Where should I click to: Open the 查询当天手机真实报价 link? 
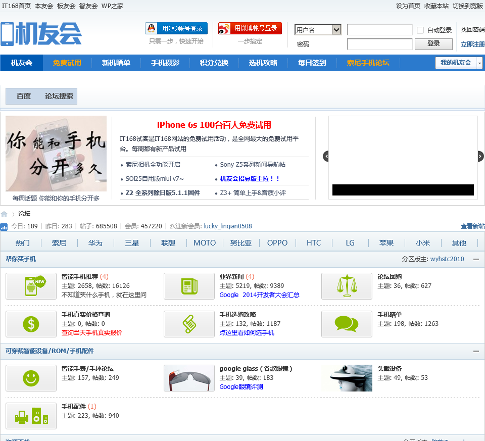click(x=92, y=333)
